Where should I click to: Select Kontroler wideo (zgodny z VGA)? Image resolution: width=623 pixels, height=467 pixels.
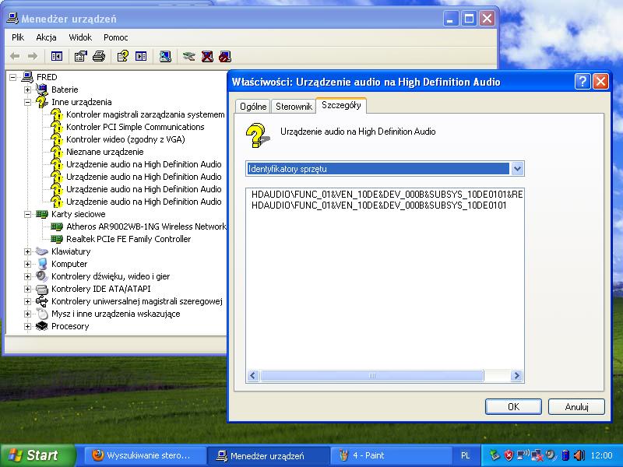125,139
